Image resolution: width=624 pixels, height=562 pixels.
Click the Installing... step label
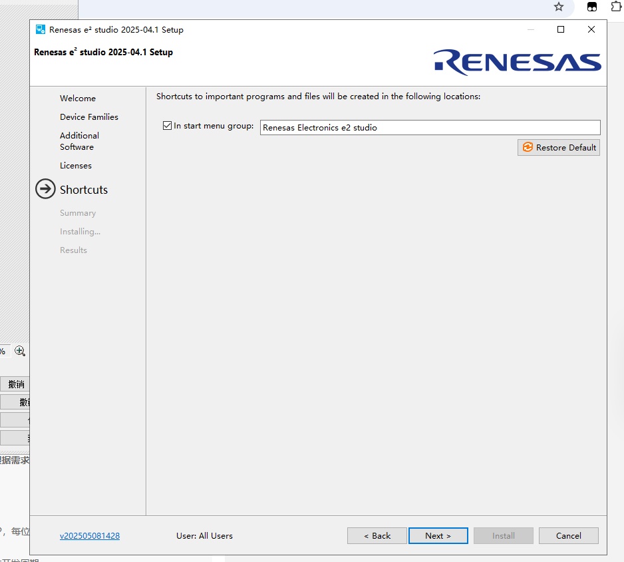click(80, 232)
